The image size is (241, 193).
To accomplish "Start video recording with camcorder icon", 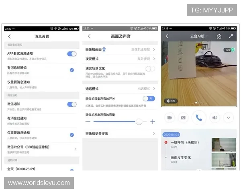I will click(x=170, y=118).
